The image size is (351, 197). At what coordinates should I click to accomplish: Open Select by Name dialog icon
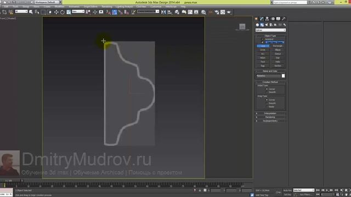pos(37,12)
